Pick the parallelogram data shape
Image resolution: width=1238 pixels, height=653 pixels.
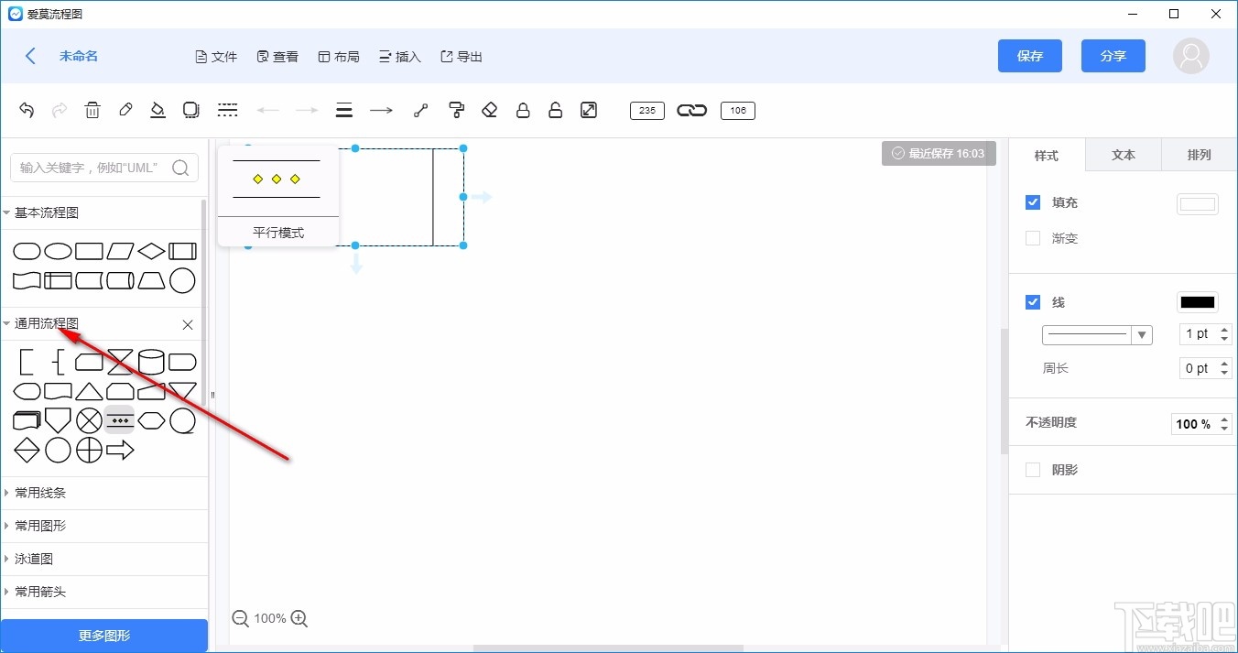(120, 251)
